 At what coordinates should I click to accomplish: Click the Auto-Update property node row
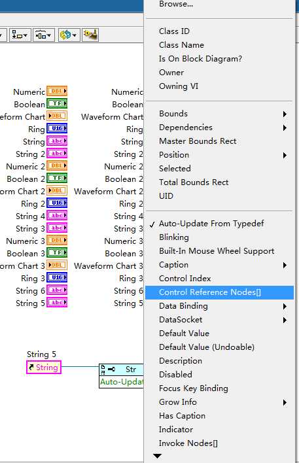(x=121, y=382)
